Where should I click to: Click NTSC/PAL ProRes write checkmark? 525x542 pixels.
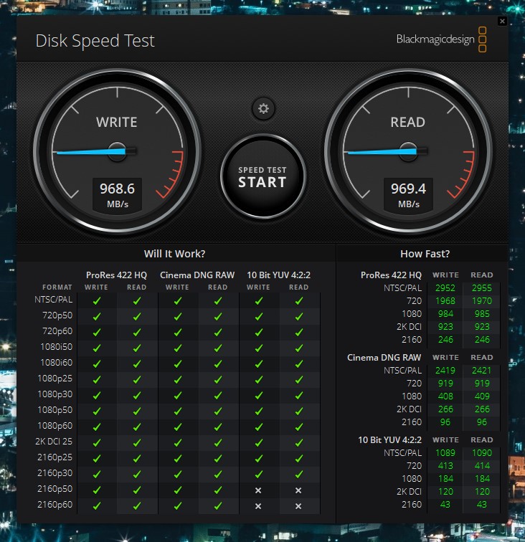pyautogui.click(x=97, y=300)
